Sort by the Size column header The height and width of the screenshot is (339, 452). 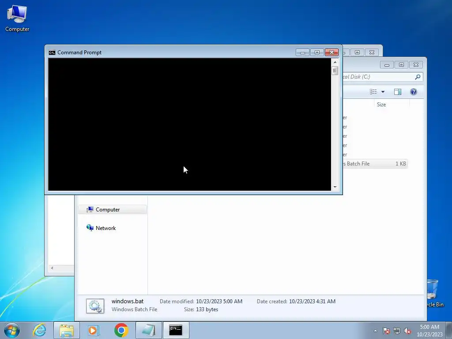coord(392,104)
